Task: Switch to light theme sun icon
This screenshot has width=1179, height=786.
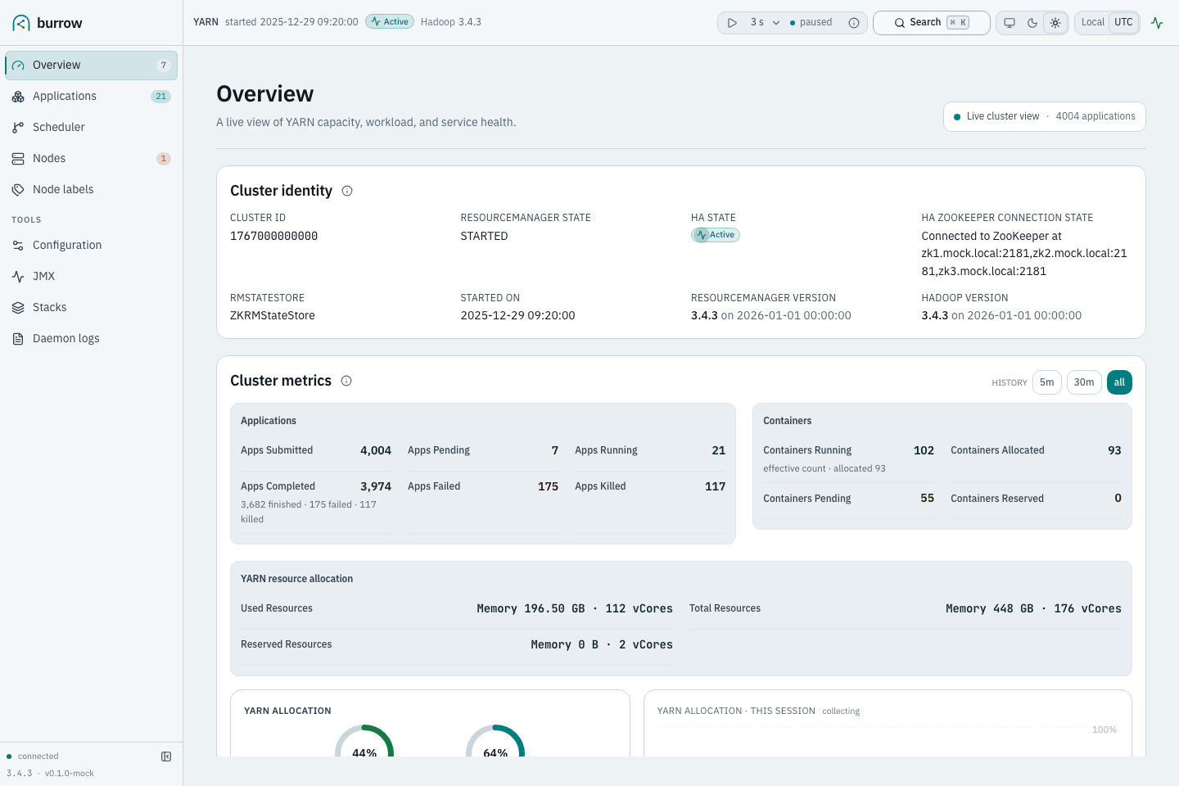Action: click(x=1055, y=23)
